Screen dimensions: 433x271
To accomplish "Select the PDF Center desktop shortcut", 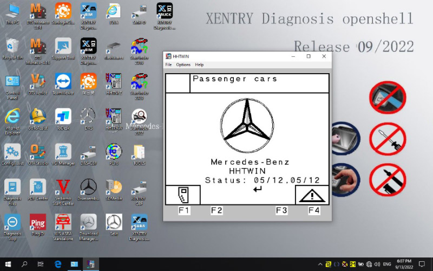I will 38,190.
